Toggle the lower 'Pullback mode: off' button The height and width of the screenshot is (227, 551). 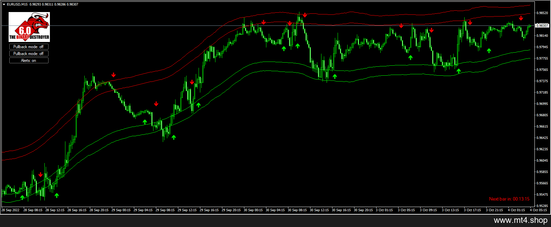(29, 54)
